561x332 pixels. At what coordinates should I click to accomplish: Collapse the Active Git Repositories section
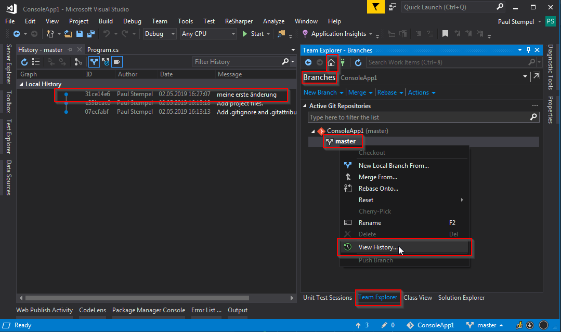306,106
